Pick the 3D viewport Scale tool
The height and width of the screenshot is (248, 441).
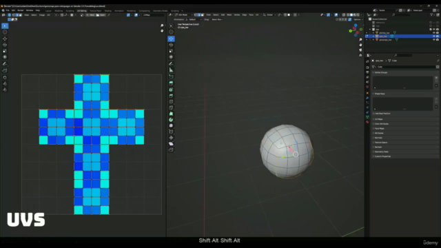click(x=171, y=51)
